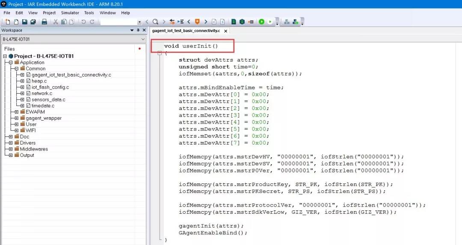Close the gagent_iot_test_basic_connectivity.c tab
The image size is (462, 245).
[225, 31]
